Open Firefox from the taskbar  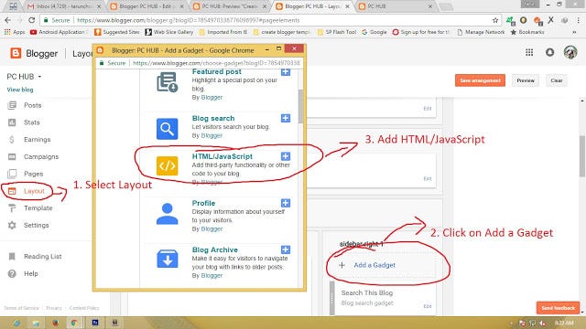55,323
